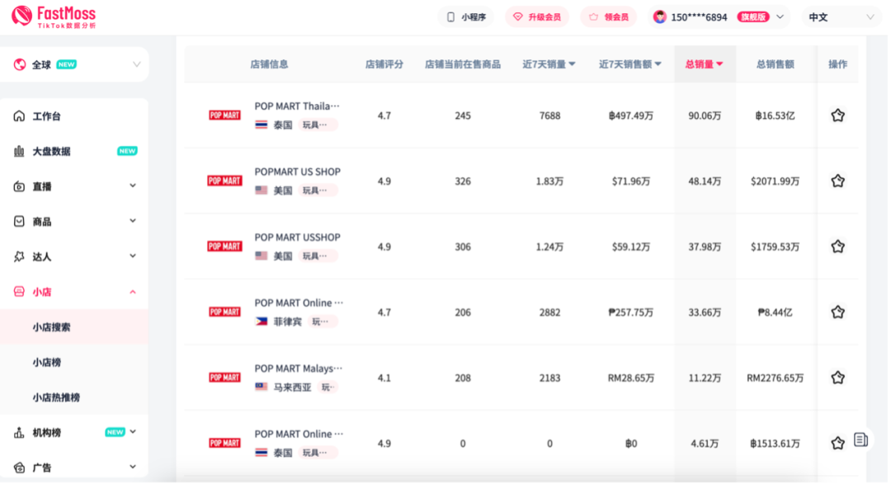Viewport: 891px width, 484px height.
Task: Favorite POP MART Thailand shop star
Action: tap(837, 115)
